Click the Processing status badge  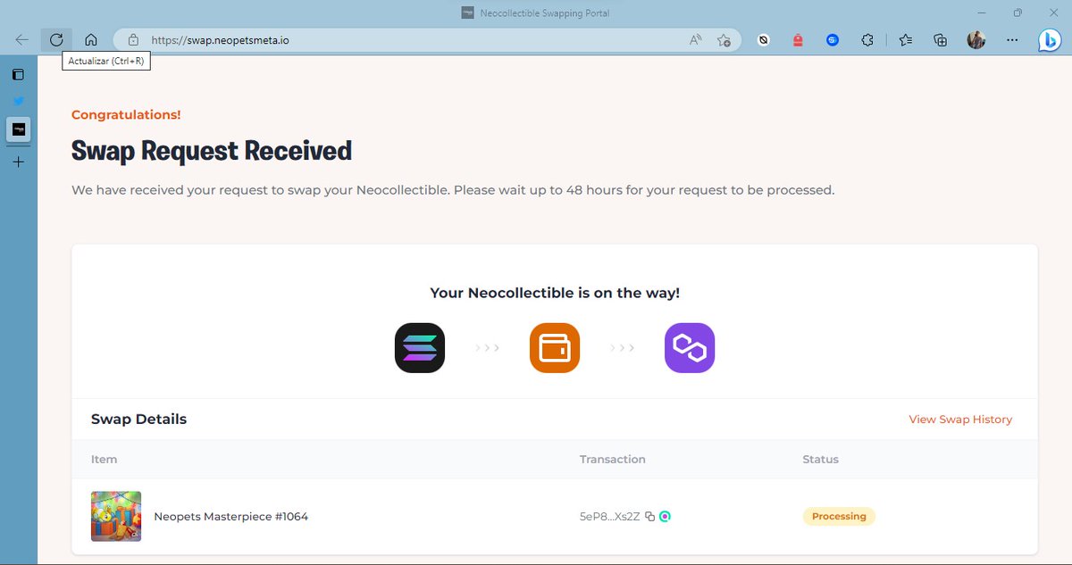[839, 516]
